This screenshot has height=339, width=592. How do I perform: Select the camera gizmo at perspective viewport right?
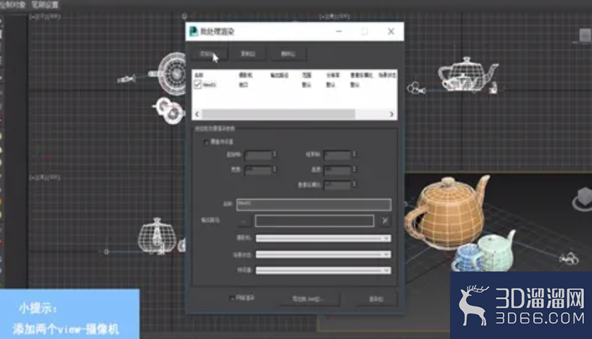(x=569, y=259)
